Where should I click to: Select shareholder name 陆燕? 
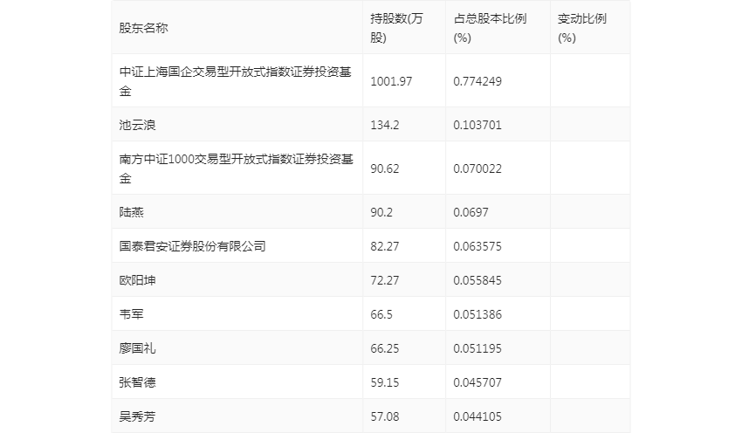(131, 212)
